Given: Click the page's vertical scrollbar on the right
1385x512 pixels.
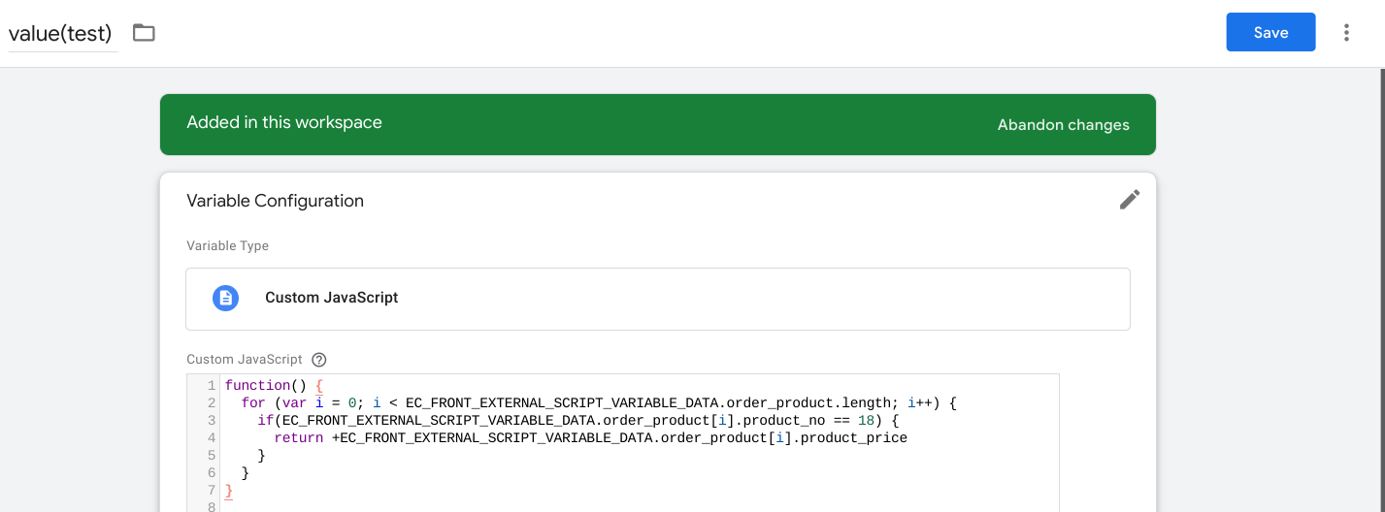Looking at the screenshot, I should point(1382,290).
